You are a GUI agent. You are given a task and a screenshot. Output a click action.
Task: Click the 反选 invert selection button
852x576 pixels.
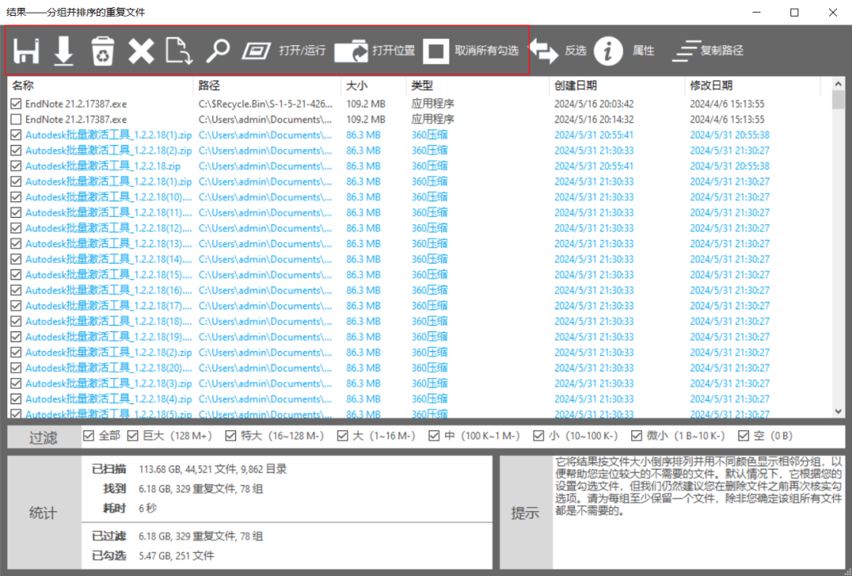click(x=558, y=50)
